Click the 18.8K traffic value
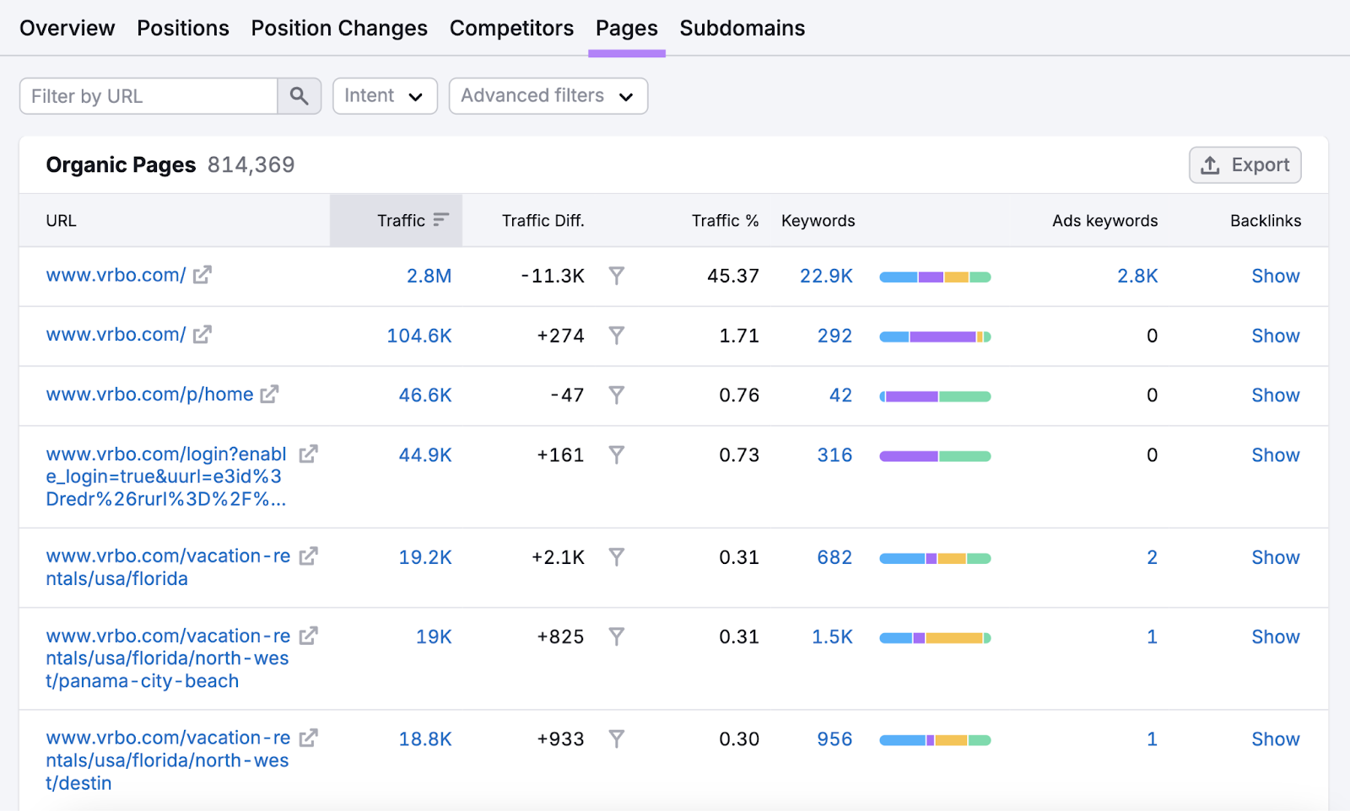Image resolution: width=1350 pixels, height=811 pixels. click(425, 739)
